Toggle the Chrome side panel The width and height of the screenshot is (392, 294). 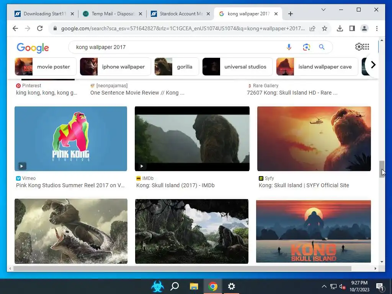click(352, 28)
